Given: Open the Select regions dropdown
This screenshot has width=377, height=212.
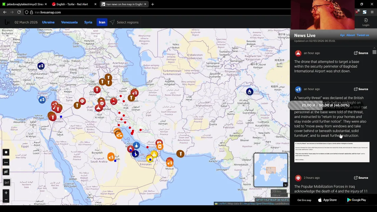Looking at the screenshot, I should click(124, 22).
